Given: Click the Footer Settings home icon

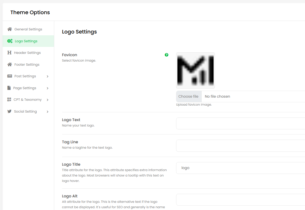Looking at the screenshot, I should [x=10, y=64].
